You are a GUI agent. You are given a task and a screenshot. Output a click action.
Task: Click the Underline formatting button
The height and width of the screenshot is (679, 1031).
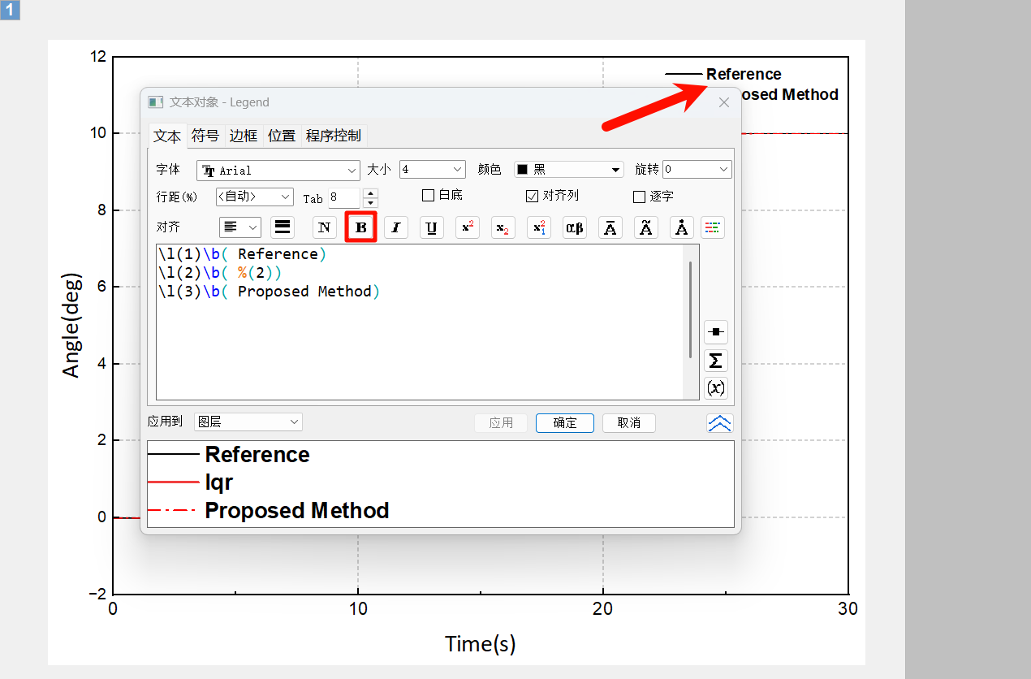(x=431, y=227)
